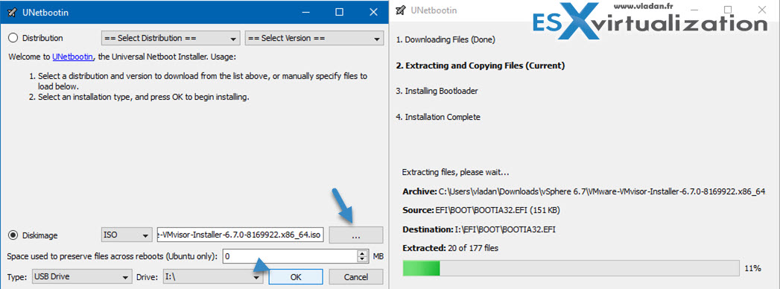
Task: Select the Distribution radio button
Action: [13, 38]
